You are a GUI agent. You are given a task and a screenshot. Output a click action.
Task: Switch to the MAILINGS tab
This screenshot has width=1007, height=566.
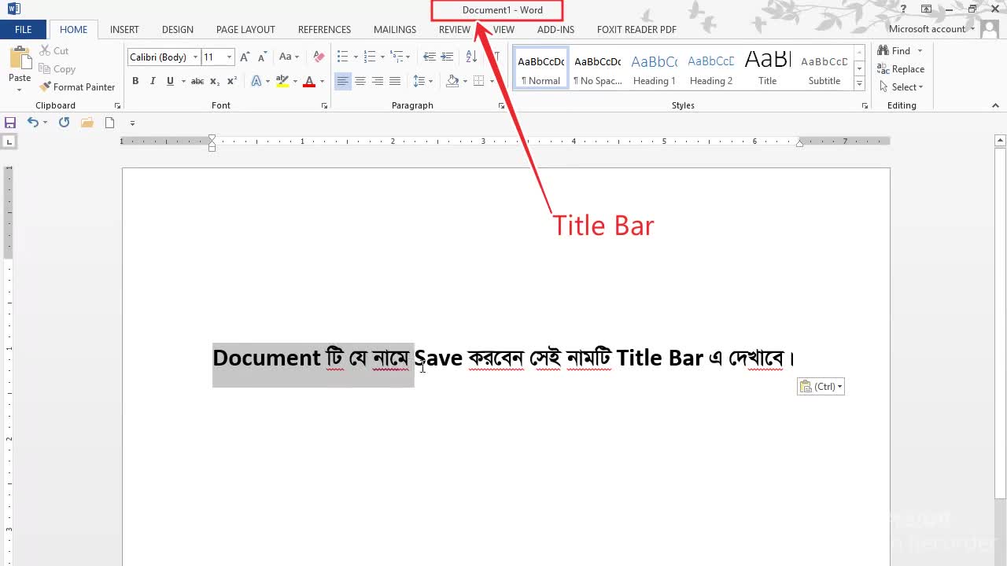[395, 29]
